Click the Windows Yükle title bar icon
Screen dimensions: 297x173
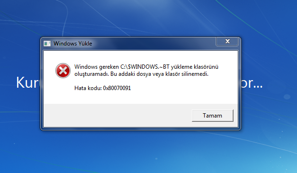click(47, 44)
